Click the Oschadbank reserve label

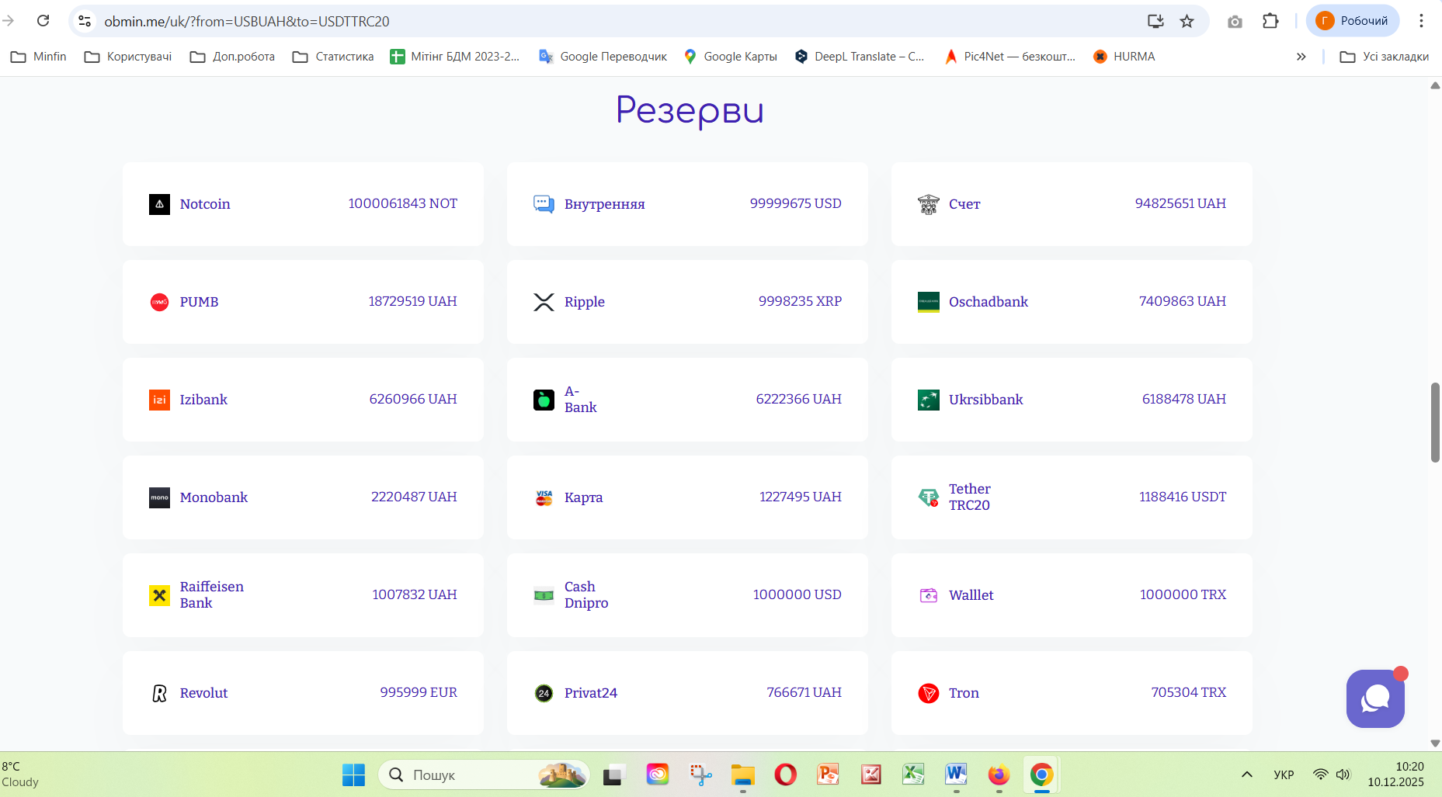(x=989, y=302)
